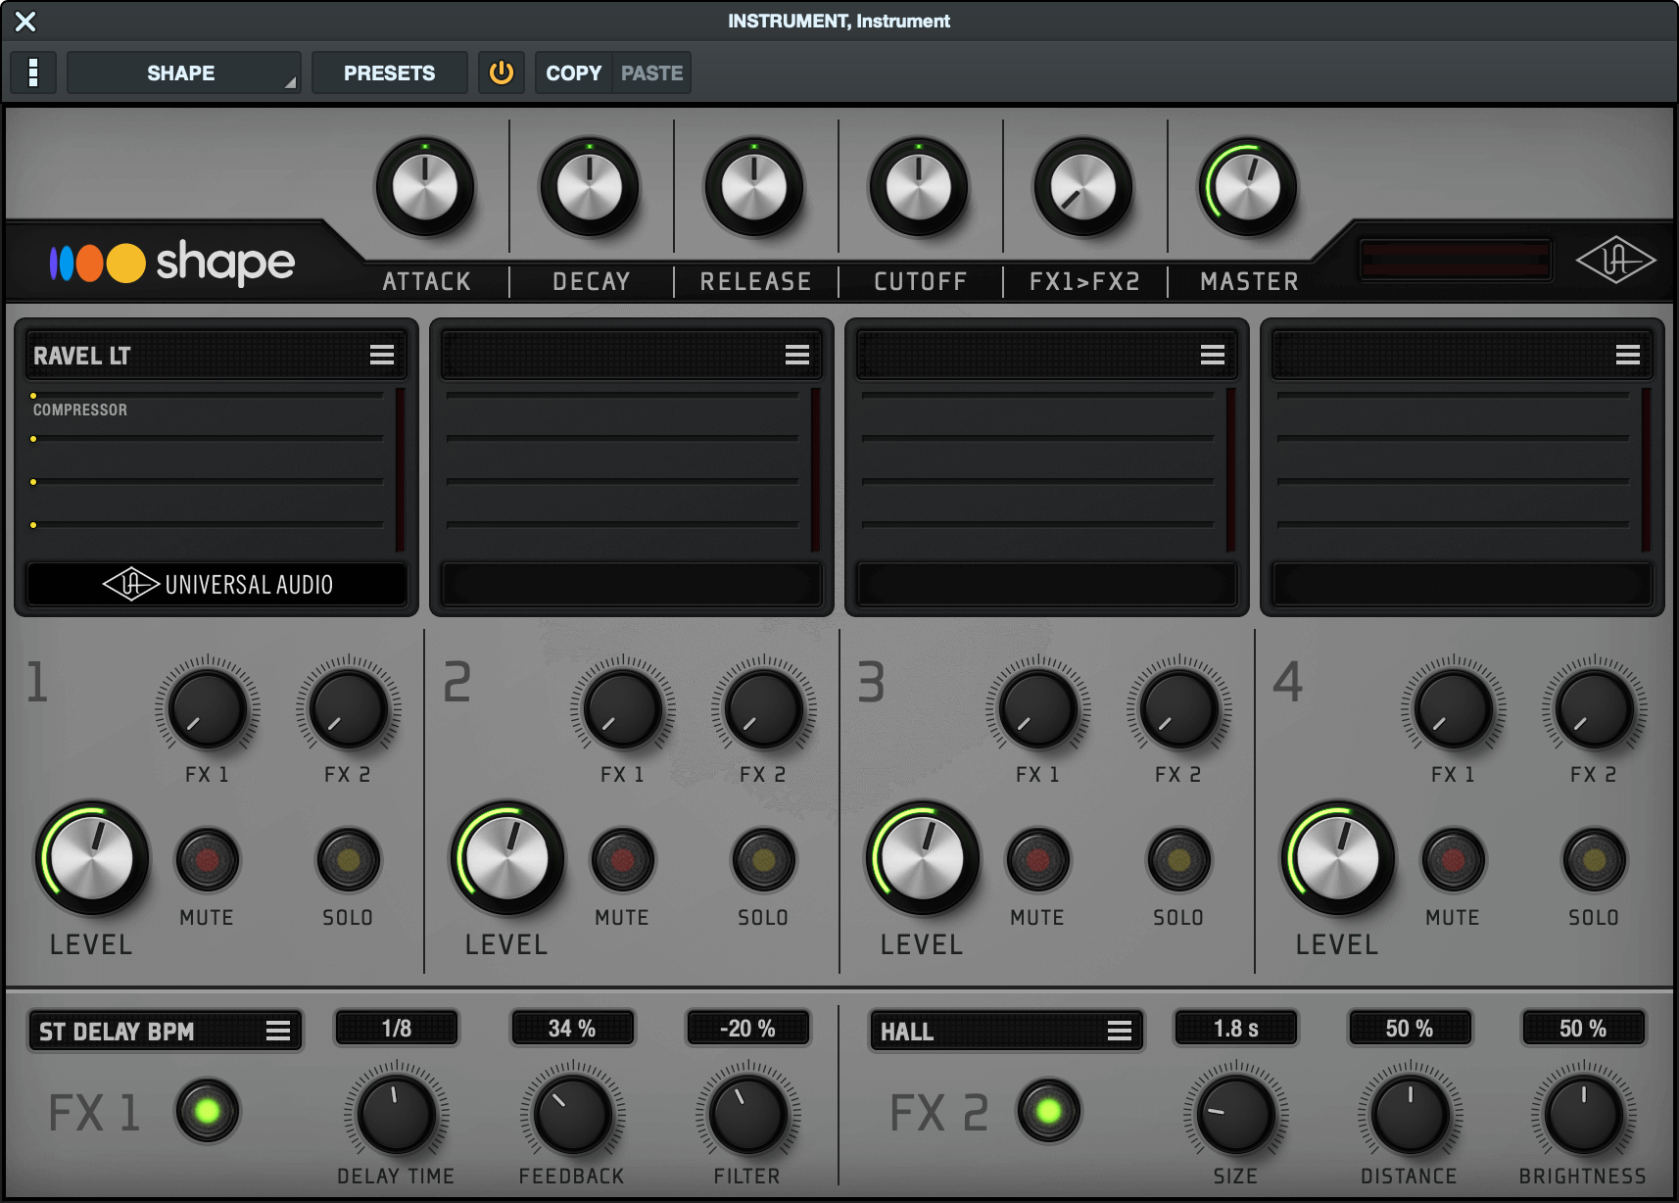The image size is (1679, 1203).
Task: Open the empty layer 4 instrument selector
Action: [x=1462, y=355]
